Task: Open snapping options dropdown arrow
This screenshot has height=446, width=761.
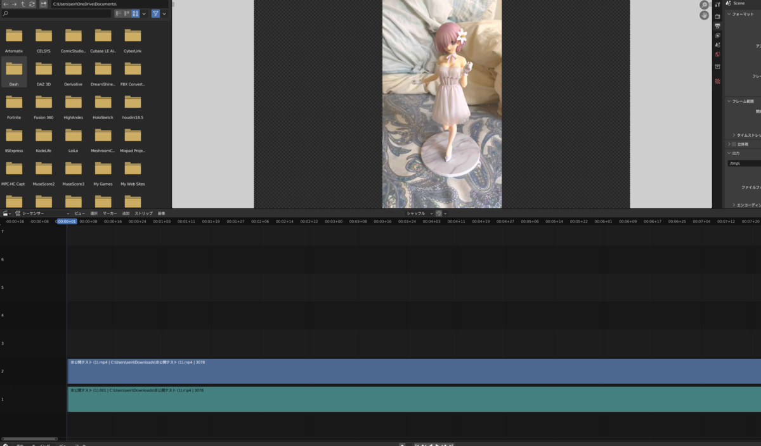Action: pyautogui.click(x=445, y=213)
